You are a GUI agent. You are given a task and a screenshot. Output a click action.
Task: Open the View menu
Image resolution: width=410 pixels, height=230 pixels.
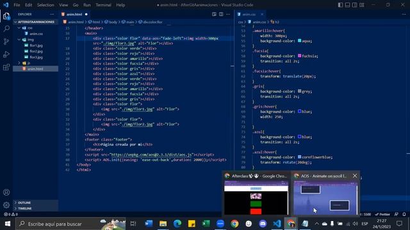pyautogui.click(x=63, y=5)
